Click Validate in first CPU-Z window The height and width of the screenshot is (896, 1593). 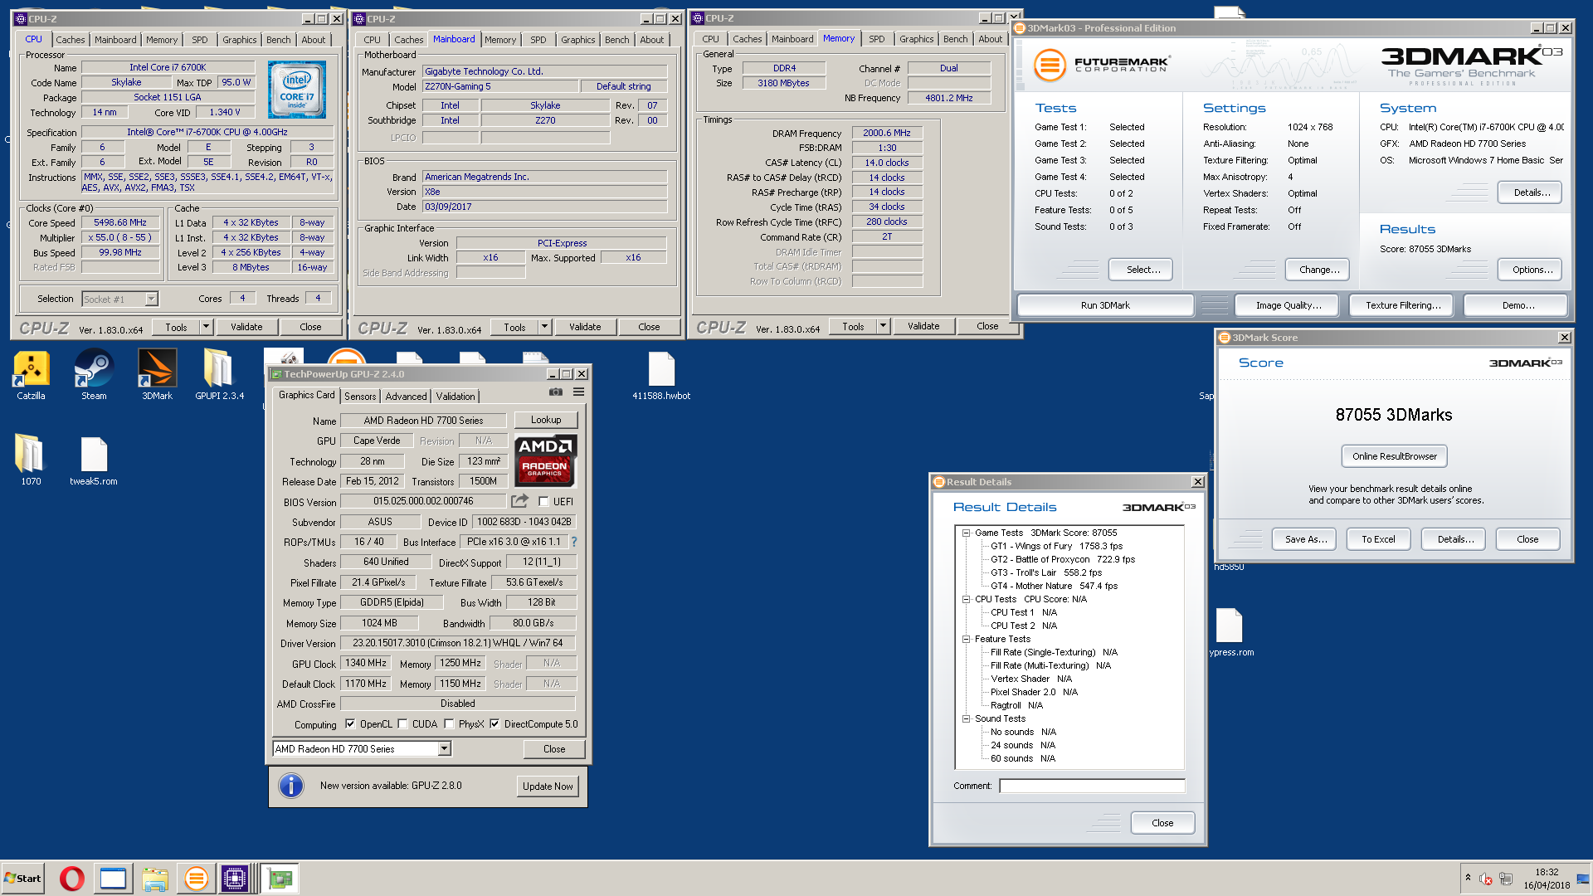point(246,327)
